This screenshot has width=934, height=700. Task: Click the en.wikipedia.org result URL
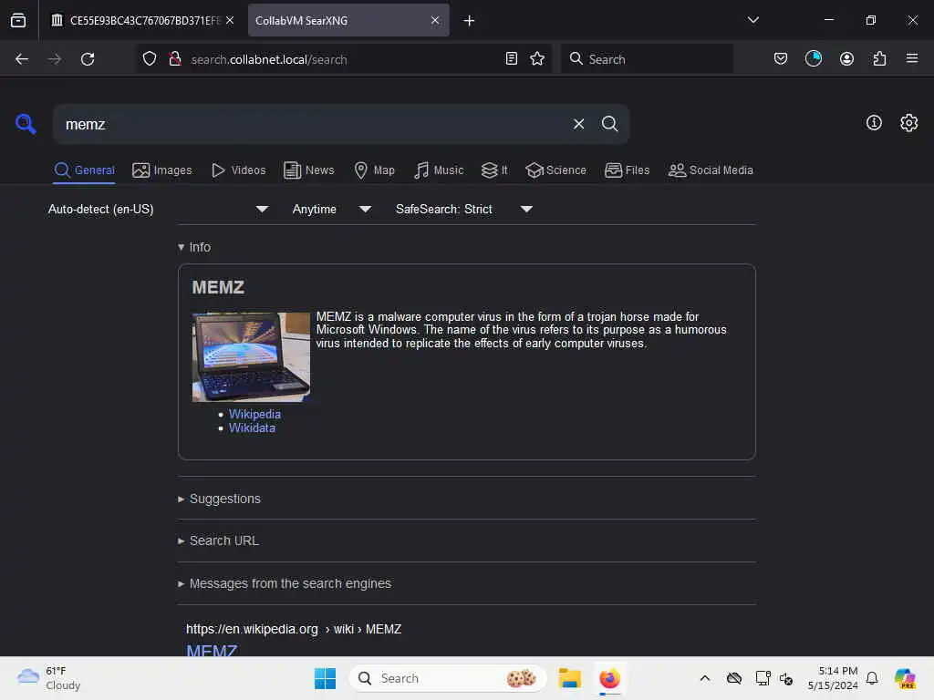tap(293, 629)
